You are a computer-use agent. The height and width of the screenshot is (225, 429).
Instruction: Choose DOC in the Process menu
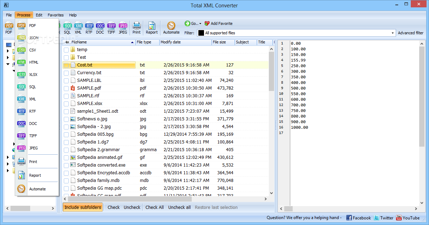point(36,124)
